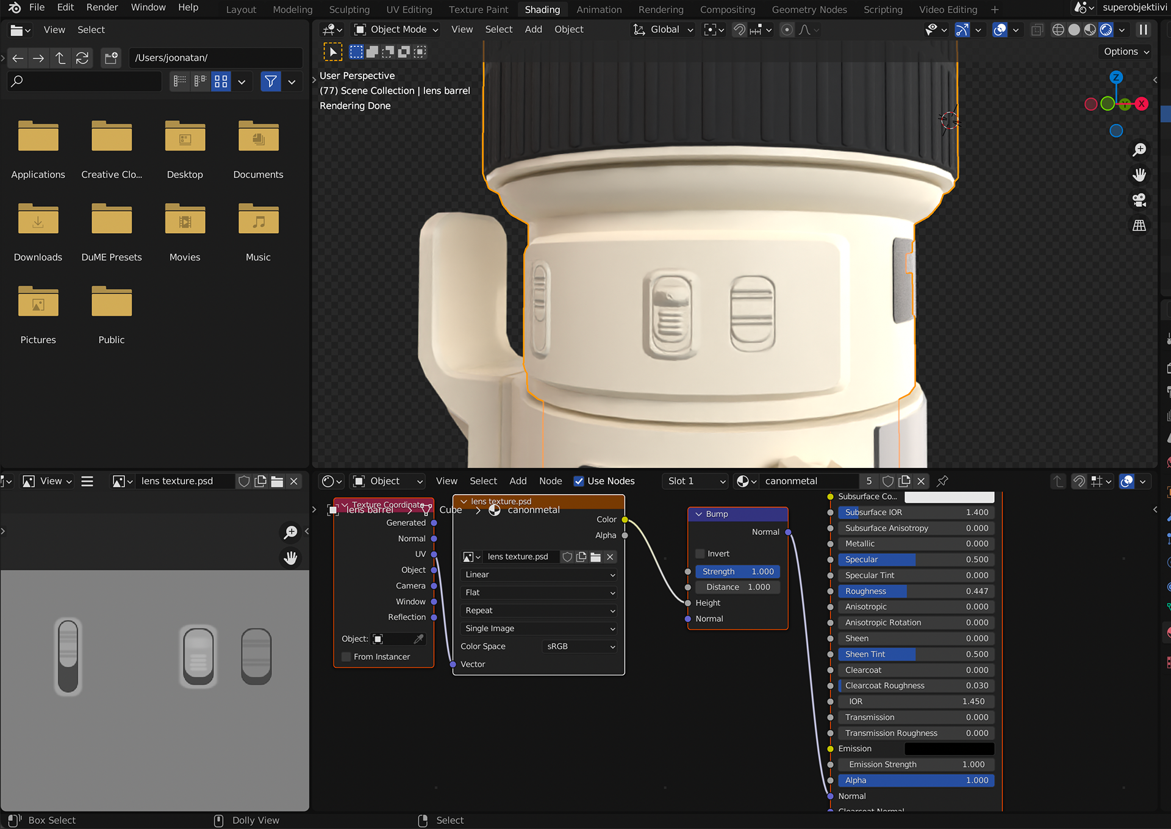Switch viewport to wireframe shading
This screenshot has width=1171, height=829.
click(x=1059, y=29)
